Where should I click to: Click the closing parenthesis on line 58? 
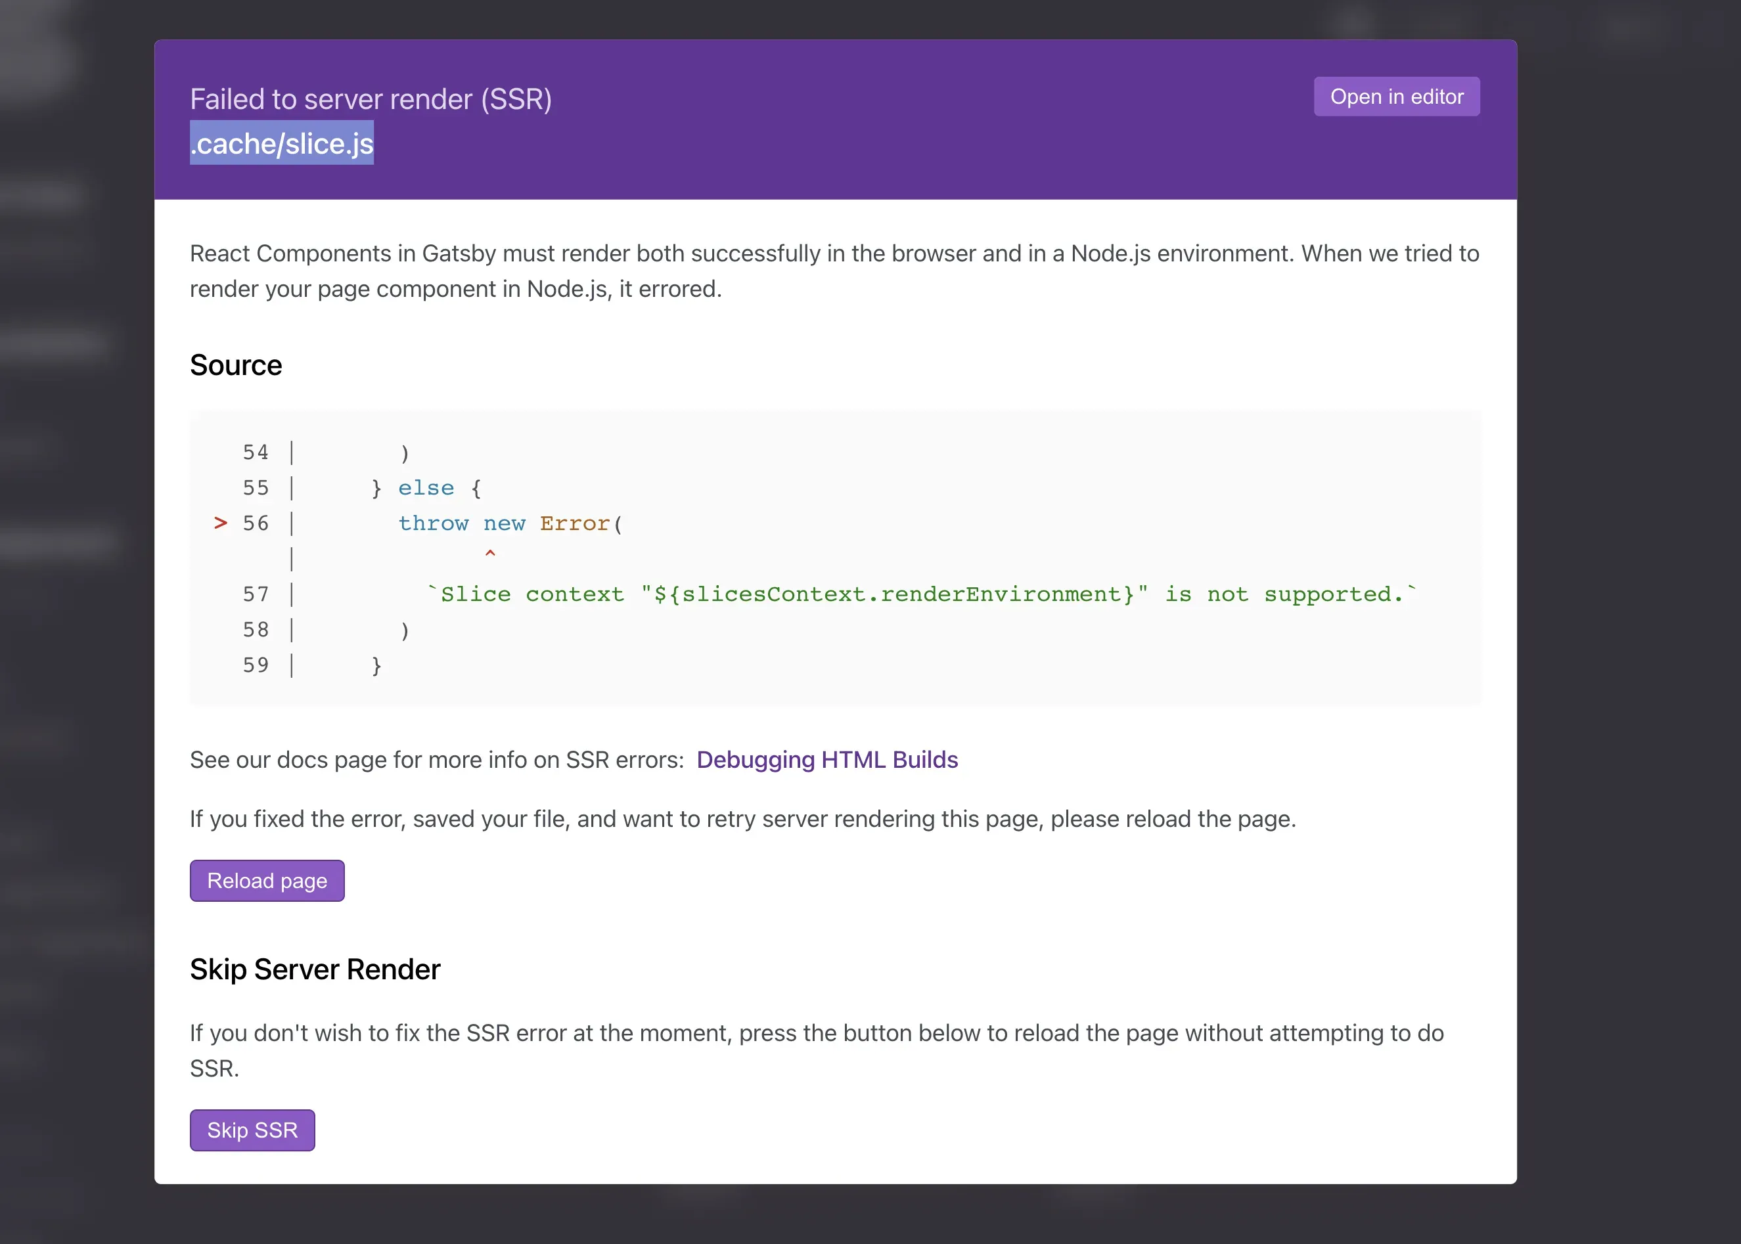(405, 631)
